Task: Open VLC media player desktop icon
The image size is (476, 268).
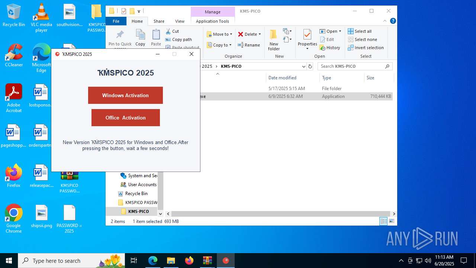Action: [41, 18]
